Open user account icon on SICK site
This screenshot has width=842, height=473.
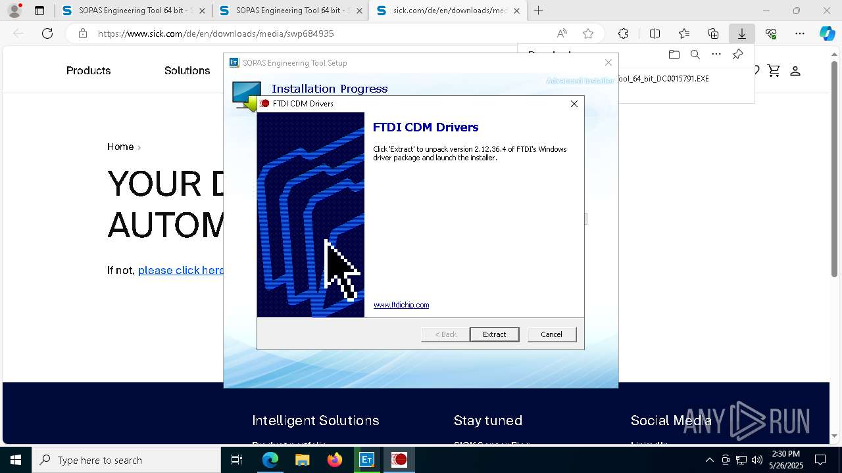[x=795, y=71]
